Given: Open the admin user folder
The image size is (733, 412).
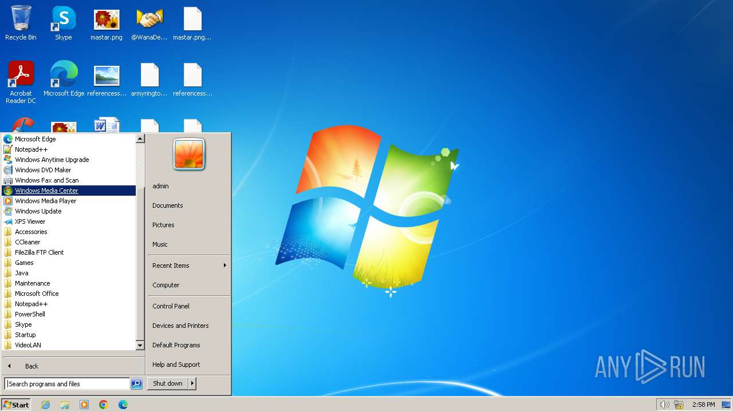Looking at the screenshot, I should [x=189, y=186].
